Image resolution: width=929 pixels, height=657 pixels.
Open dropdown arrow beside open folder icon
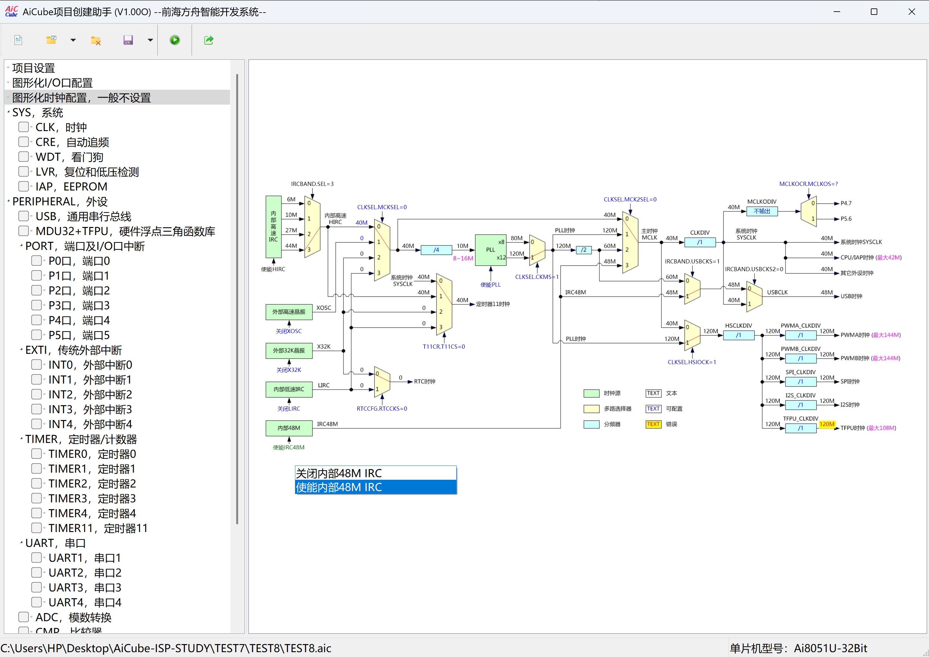click(x=73, y=40)
